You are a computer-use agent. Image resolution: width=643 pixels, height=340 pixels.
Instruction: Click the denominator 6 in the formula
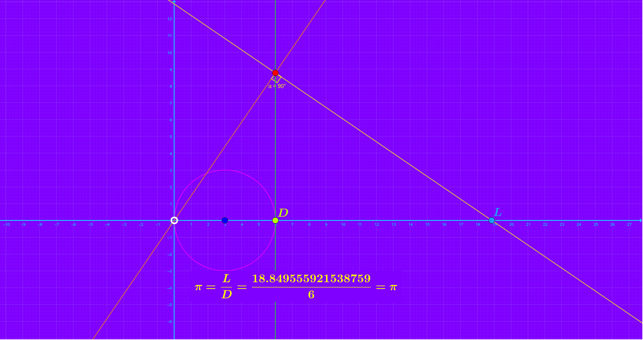pyautogui.click(x=311, y=295)
